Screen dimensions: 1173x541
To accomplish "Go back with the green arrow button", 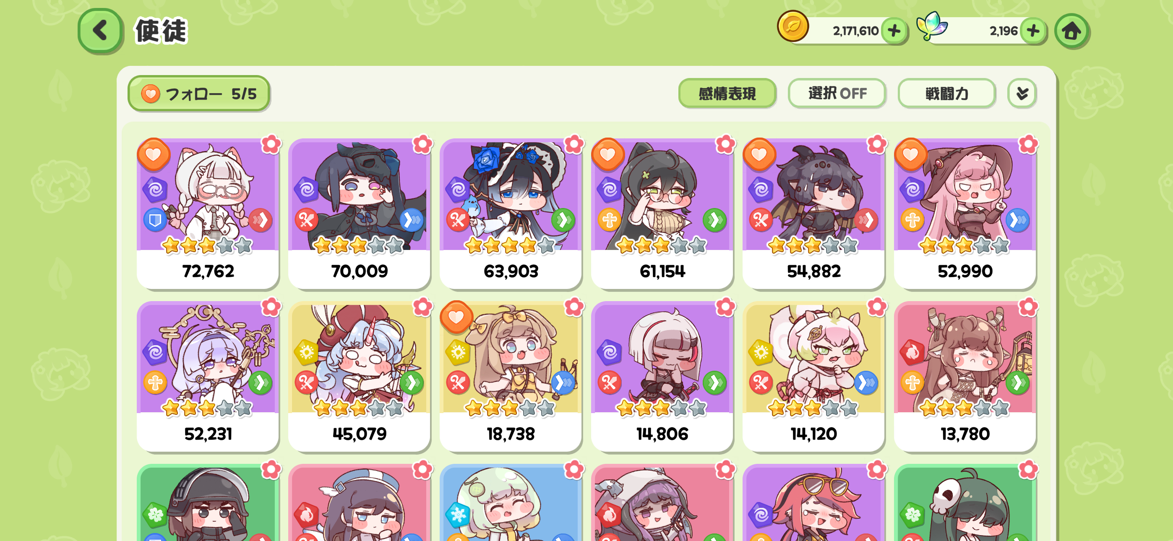I will [100, 31].
